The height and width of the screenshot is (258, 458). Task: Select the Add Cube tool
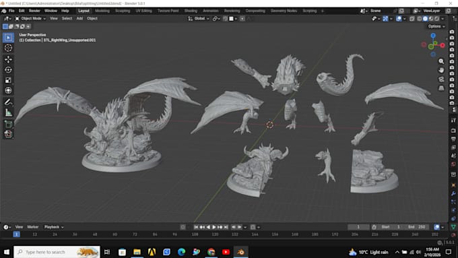(8, 124)
